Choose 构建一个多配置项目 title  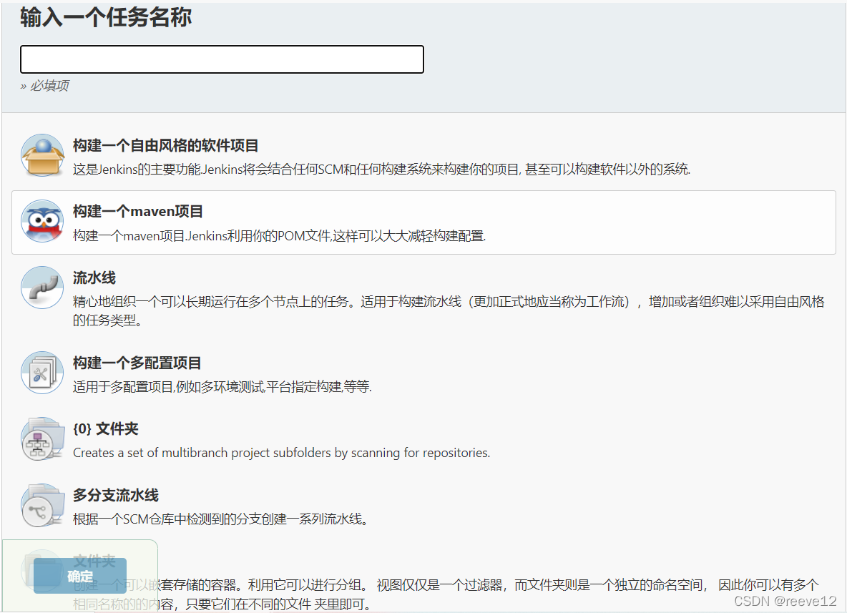click(x=137, y=363)
